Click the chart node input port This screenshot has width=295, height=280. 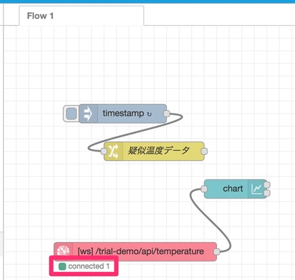coord(204,189)
